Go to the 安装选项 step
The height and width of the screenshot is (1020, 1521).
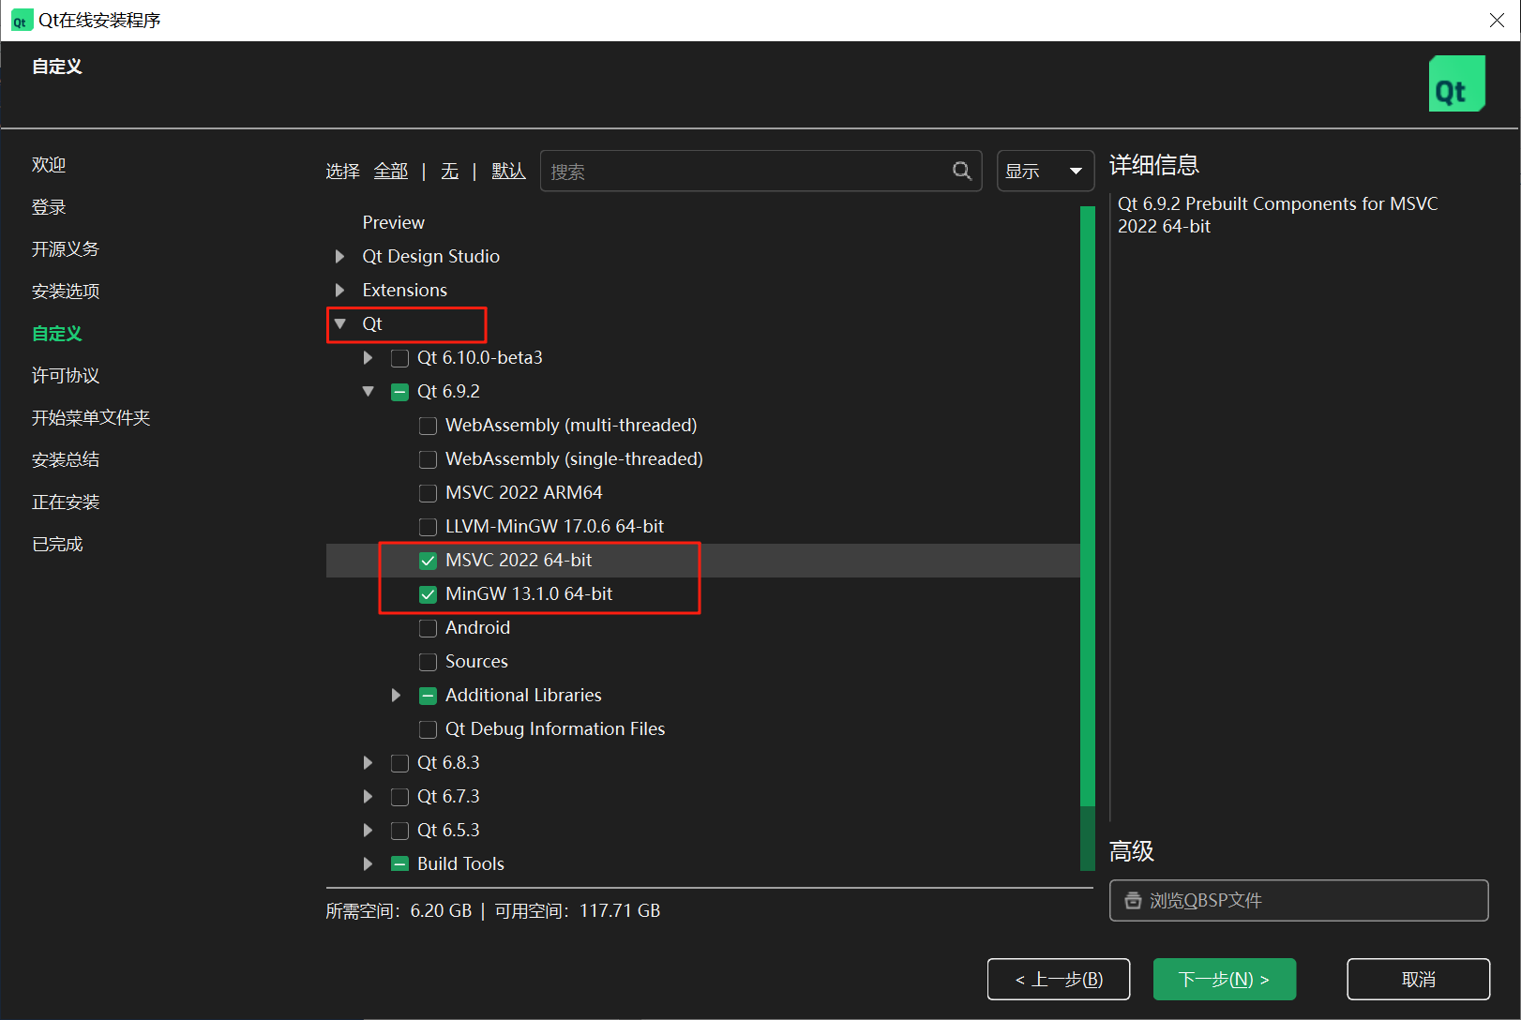tap(66, 292)
